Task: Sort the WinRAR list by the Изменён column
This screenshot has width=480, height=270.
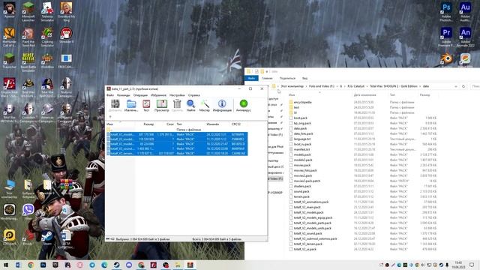Action: (x=212, y=124)
